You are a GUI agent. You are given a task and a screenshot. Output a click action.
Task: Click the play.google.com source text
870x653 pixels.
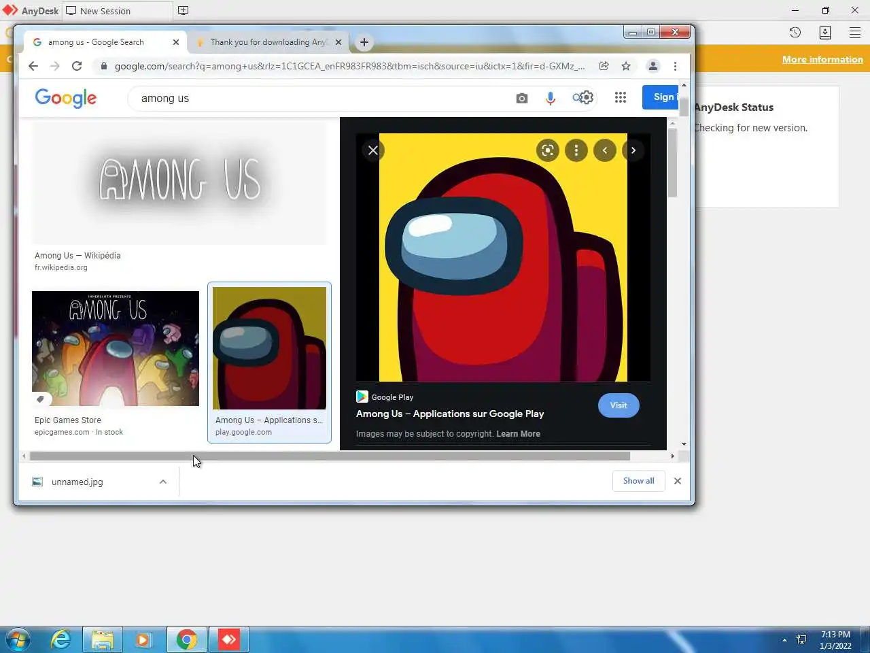(243, 432)
